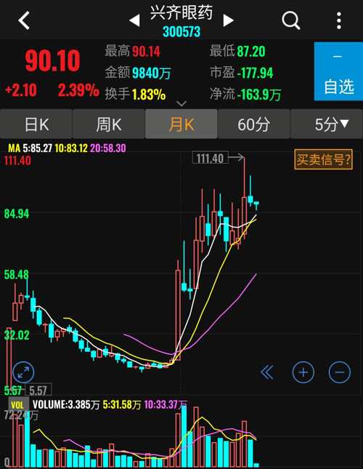Select the 月K tab

point(181,124)
